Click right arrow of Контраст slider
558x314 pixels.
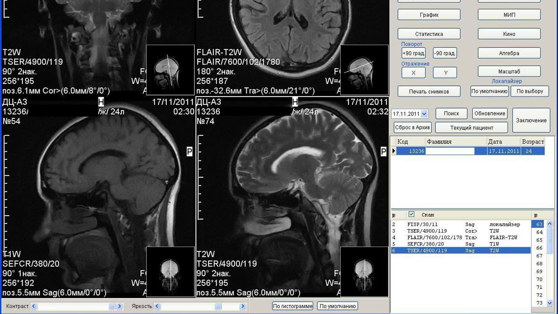tap(119, 306)
